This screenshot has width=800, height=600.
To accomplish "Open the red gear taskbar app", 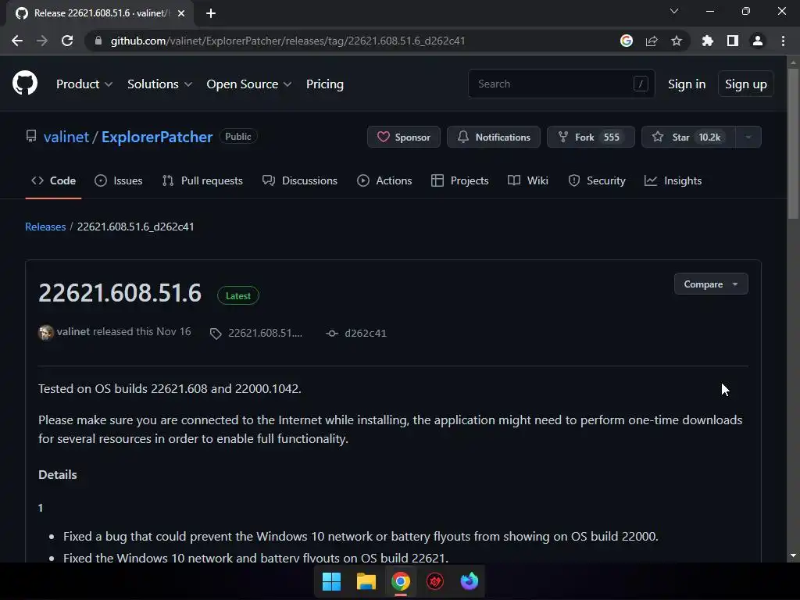I will pos(434,581).
